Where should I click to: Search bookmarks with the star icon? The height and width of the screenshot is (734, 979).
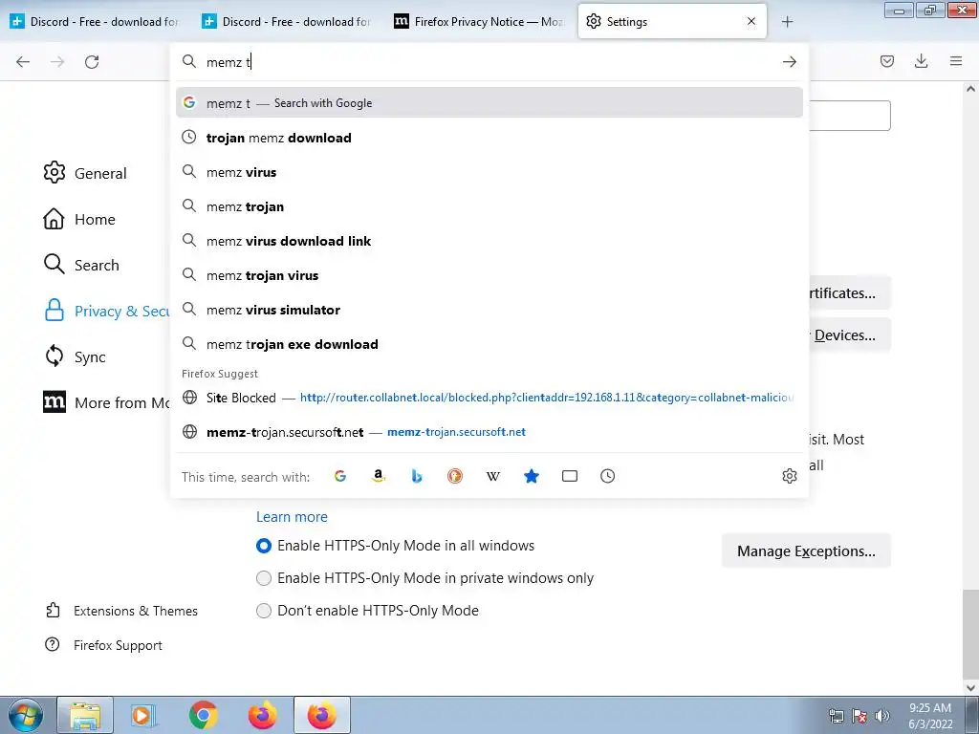point(532,476)
